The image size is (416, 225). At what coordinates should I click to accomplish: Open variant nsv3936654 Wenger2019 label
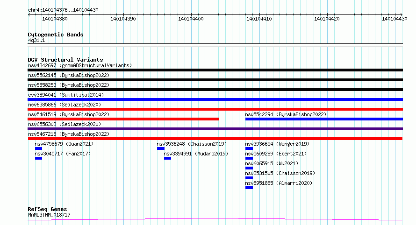pos(277,144)
